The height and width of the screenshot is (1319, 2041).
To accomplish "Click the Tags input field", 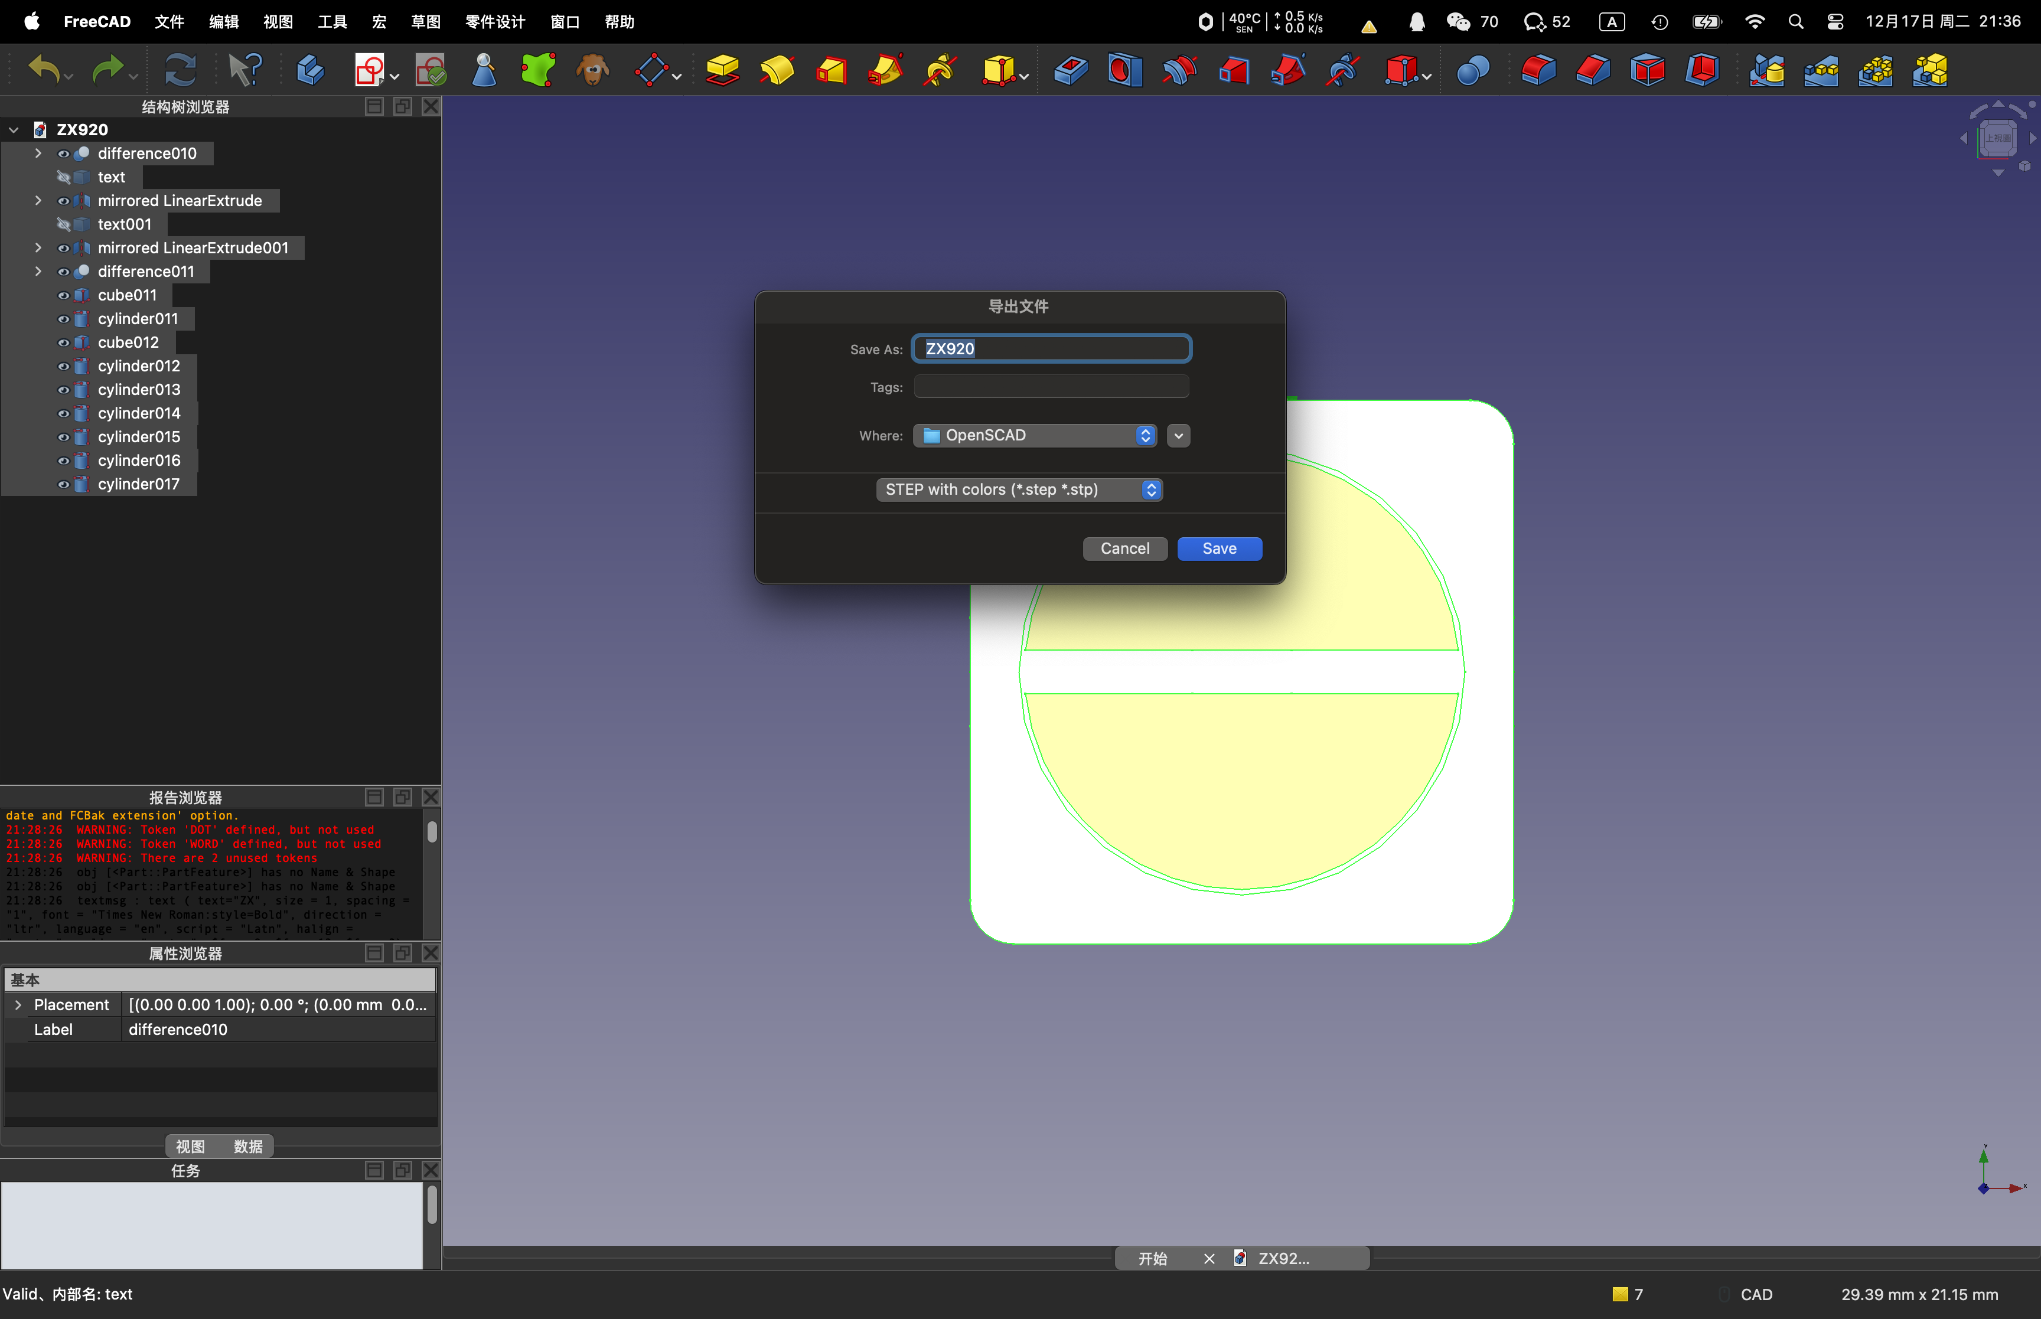I will [1051, 387].
